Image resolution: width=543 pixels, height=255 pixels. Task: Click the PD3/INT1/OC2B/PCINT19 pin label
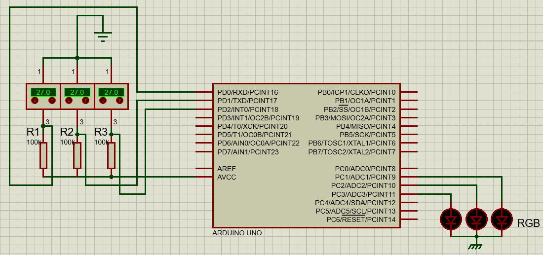click(x=258, y=118)
